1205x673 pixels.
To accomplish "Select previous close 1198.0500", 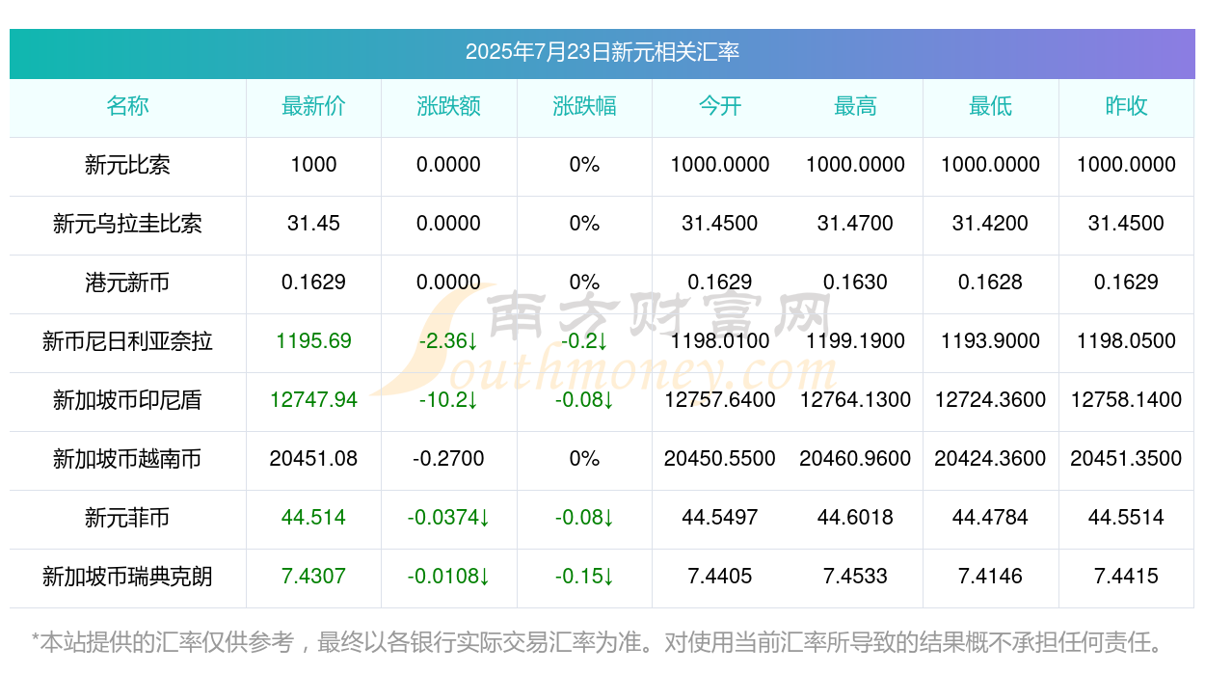I will click(x=1126, y=341).
